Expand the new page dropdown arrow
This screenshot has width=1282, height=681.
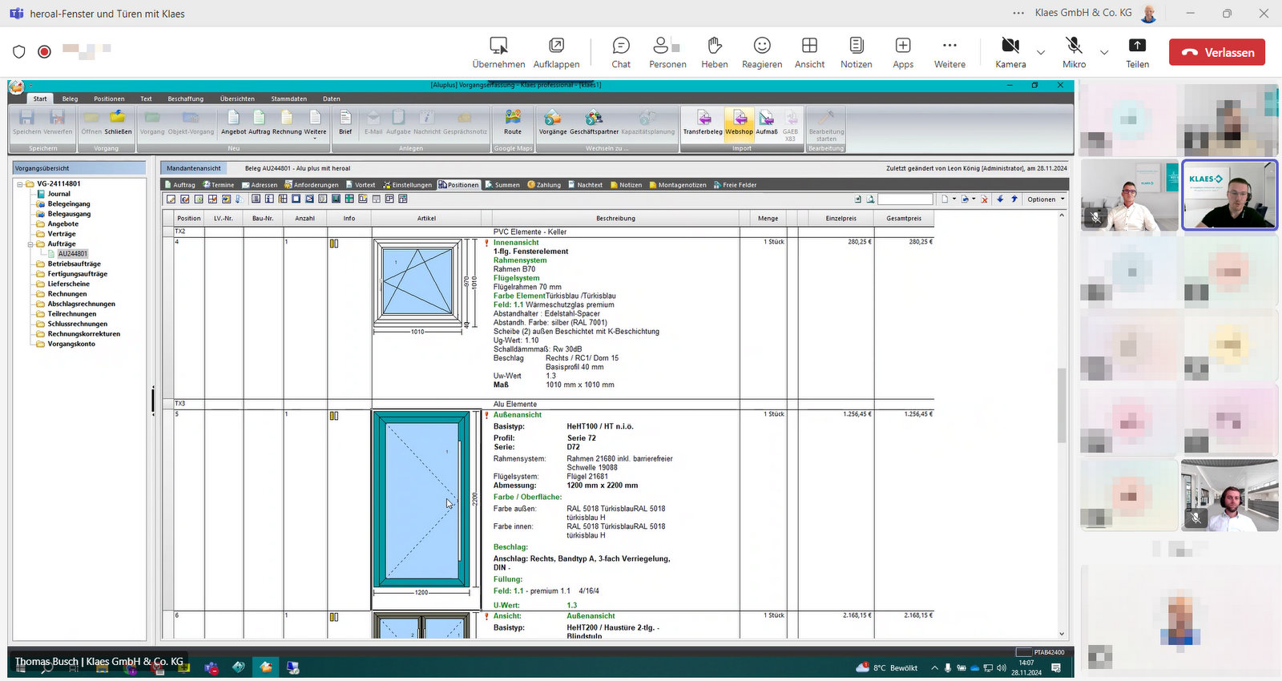954,199
